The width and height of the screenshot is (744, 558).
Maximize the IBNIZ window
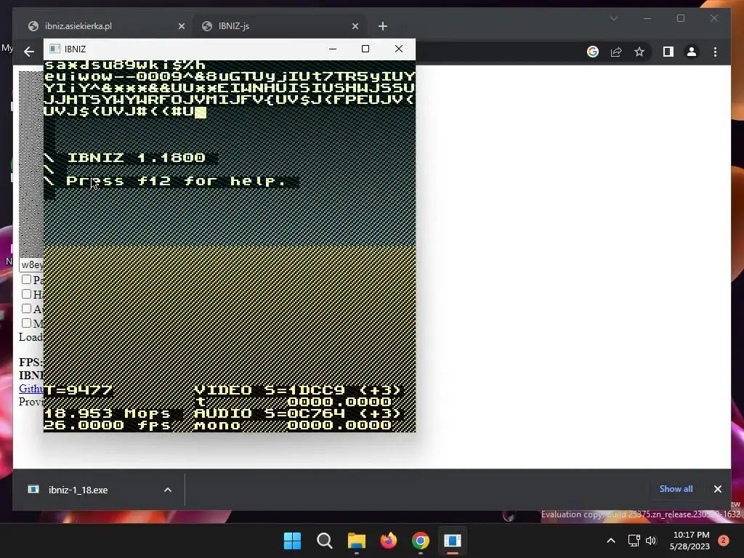coord(365,49)
